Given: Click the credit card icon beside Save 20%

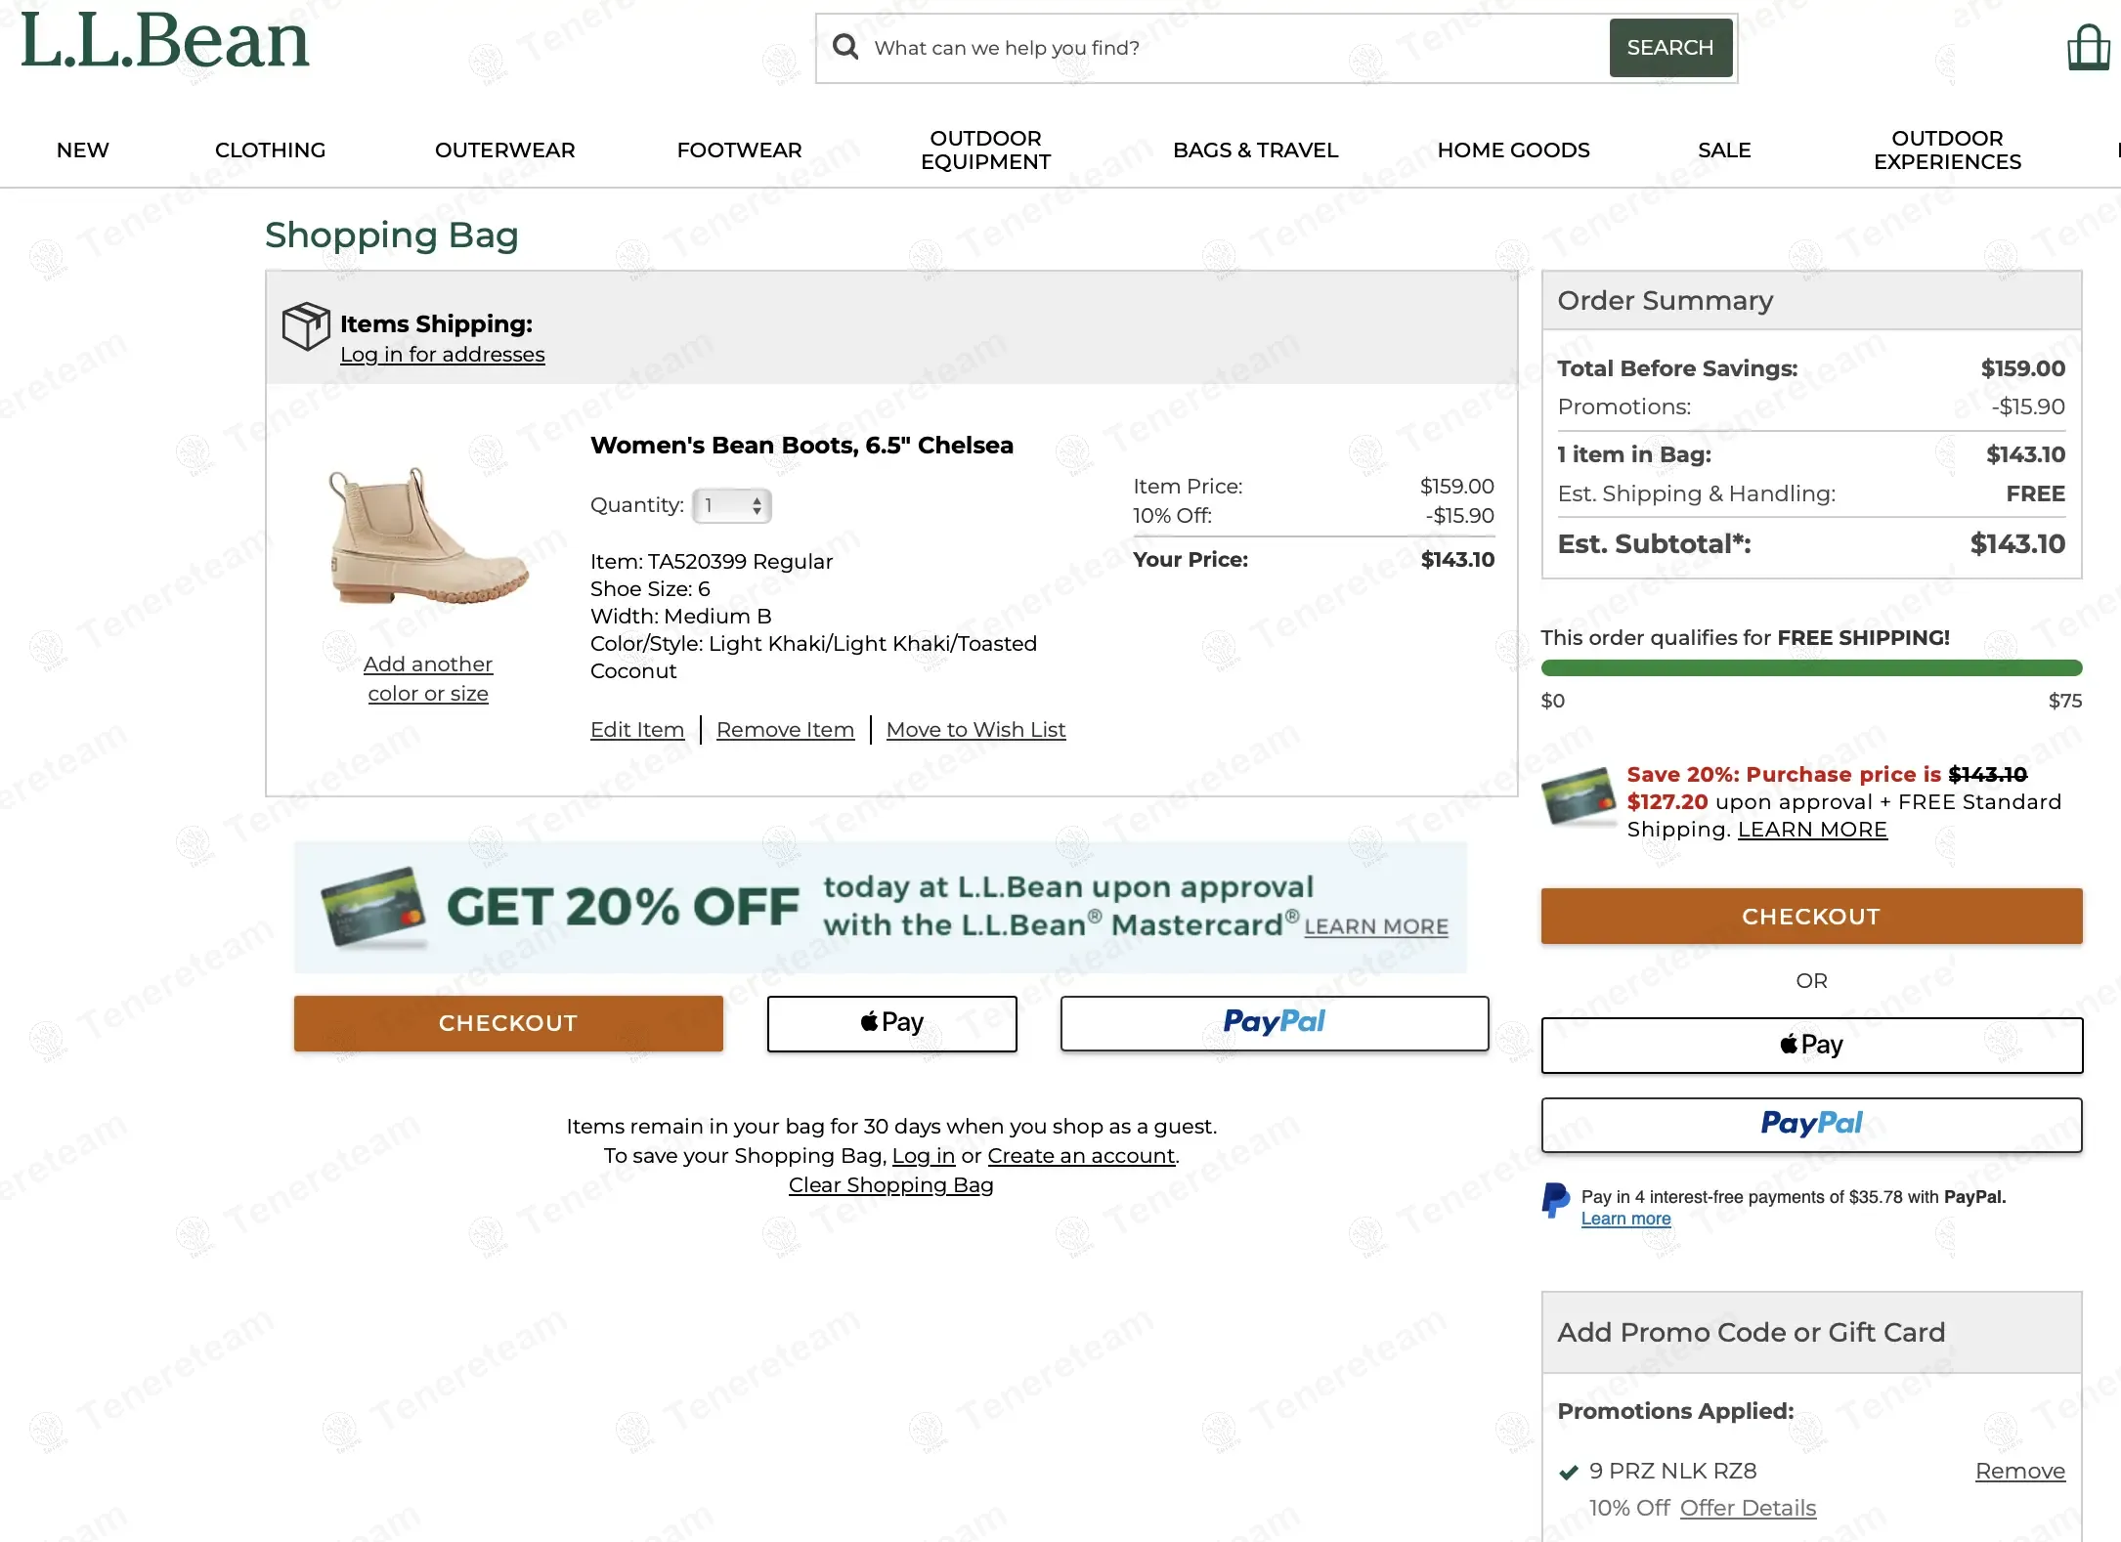Looking at the screenshot, I should (x=1578, y=795).
